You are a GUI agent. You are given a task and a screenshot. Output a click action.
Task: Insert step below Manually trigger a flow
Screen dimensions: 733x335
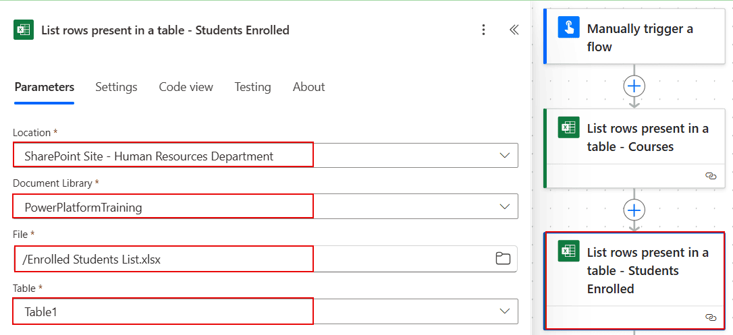(634, 86)
